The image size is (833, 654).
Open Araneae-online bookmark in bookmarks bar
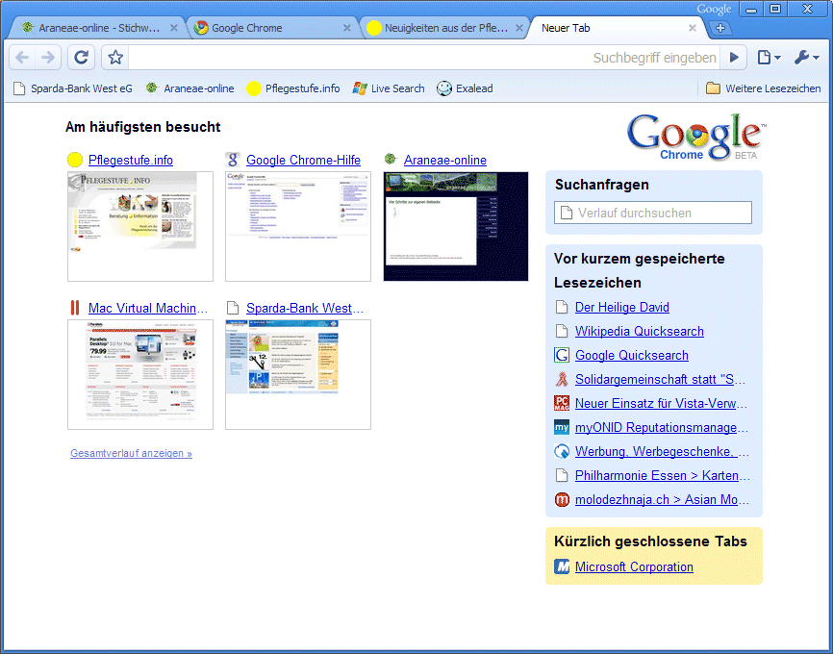coord(190,88)
